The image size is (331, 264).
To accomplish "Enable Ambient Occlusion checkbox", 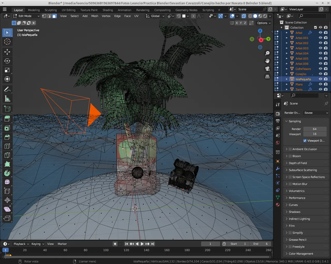I will [x=290, y=149].
